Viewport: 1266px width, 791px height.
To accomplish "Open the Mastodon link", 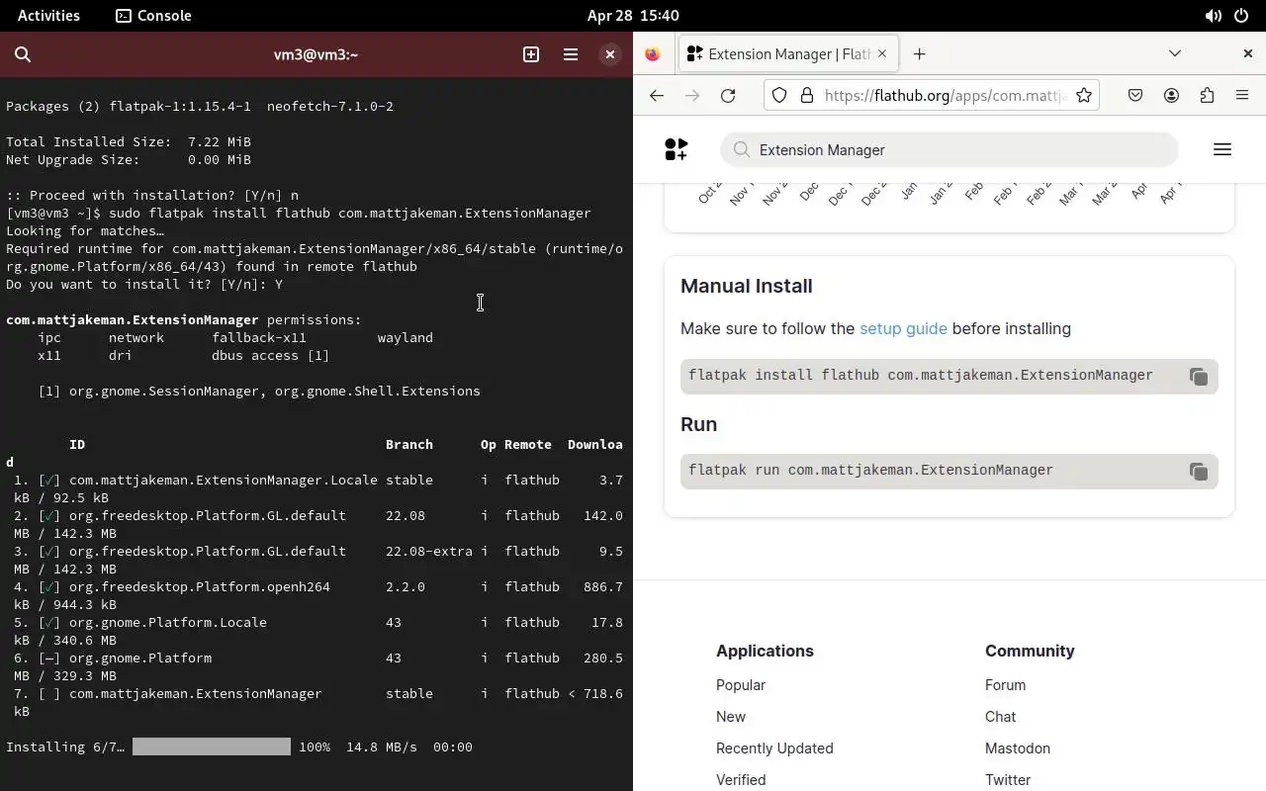I will 1018,748.
